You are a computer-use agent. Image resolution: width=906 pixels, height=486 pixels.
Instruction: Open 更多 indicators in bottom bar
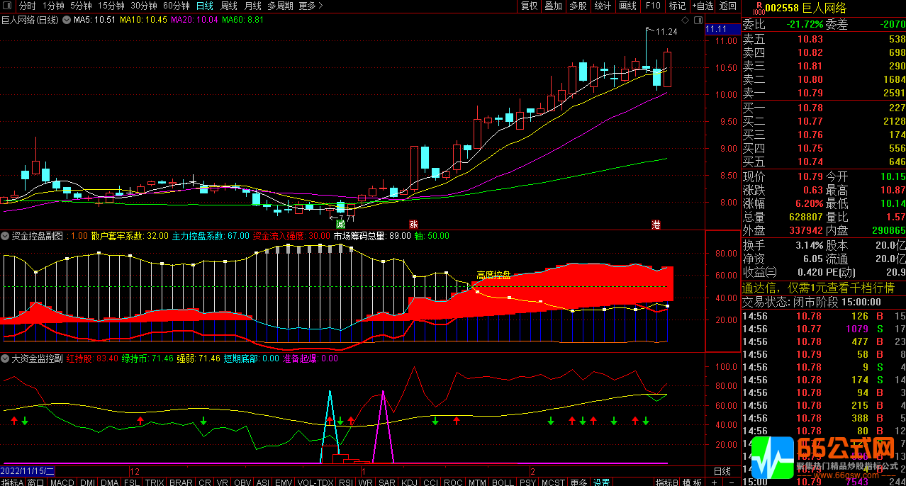[x=578, y=482]
